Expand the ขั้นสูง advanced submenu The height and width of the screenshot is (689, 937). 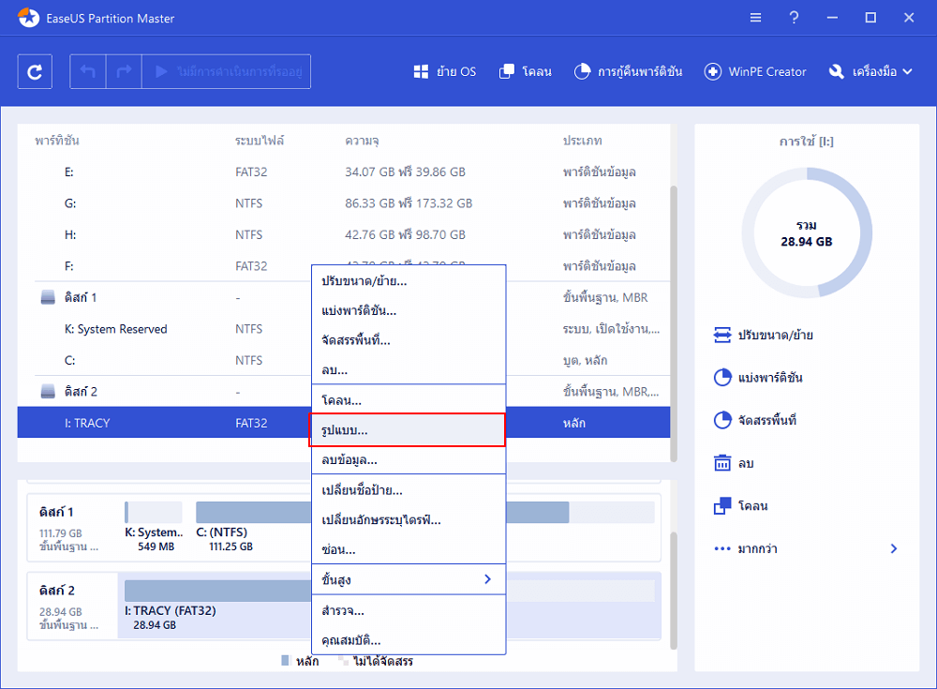(x=409, y=579)
